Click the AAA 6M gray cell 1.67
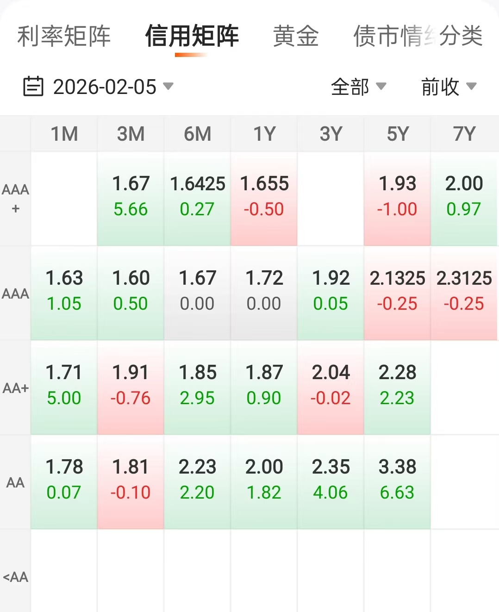Image resolution: width=499 pixels, height=612 pixels. pyautogui.click(x=197, y=292)
